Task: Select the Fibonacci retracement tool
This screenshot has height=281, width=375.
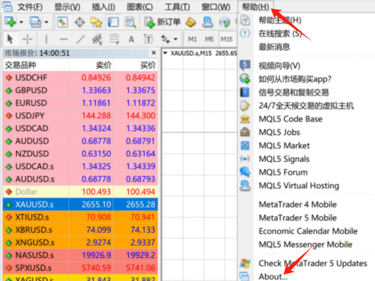Action: click(x=114, y=39)
